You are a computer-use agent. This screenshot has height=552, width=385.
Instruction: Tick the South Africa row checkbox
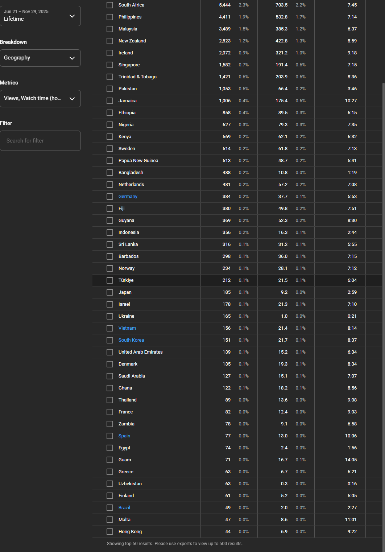(x=110, y=5)
